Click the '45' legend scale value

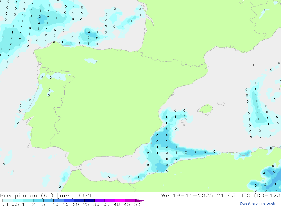click(127, 204)
